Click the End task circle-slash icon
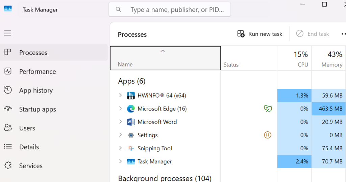The width and height of the screenshot is (346, 182). (x=300, y=33)
